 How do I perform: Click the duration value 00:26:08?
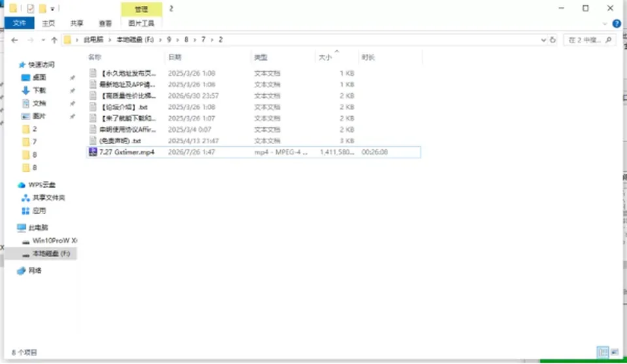375,152
